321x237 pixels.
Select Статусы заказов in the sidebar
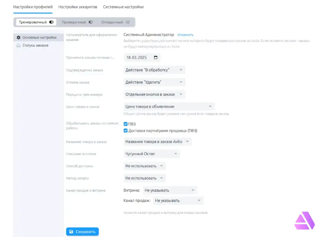35,45
